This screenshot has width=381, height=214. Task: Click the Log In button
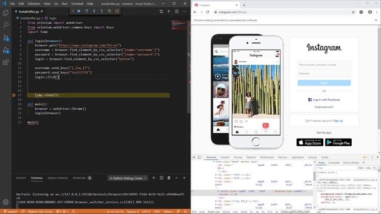324,83
